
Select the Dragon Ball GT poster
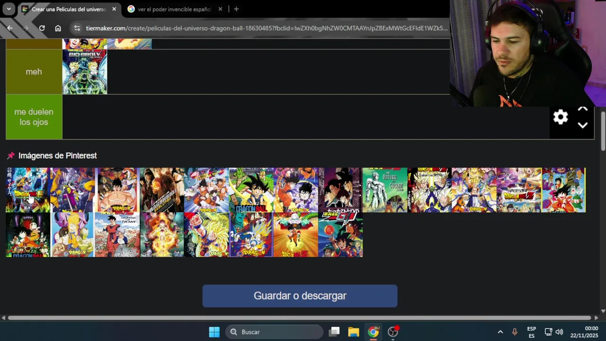point(340,234)
